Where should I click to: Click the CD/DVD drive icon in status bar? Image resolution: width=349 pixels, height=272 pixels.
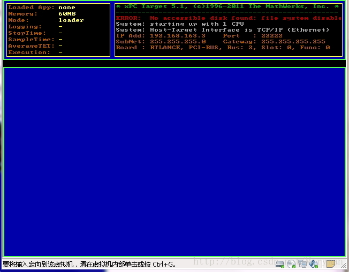[x=291, y=264]
